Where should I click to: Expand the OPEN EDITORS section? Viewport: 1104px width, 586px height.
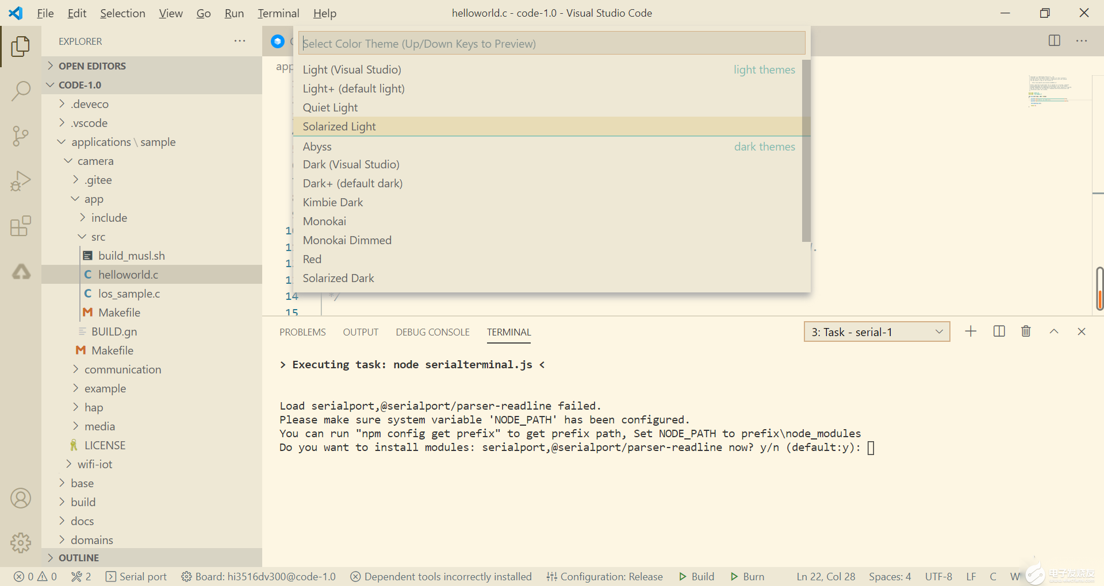tap(152, 65)
